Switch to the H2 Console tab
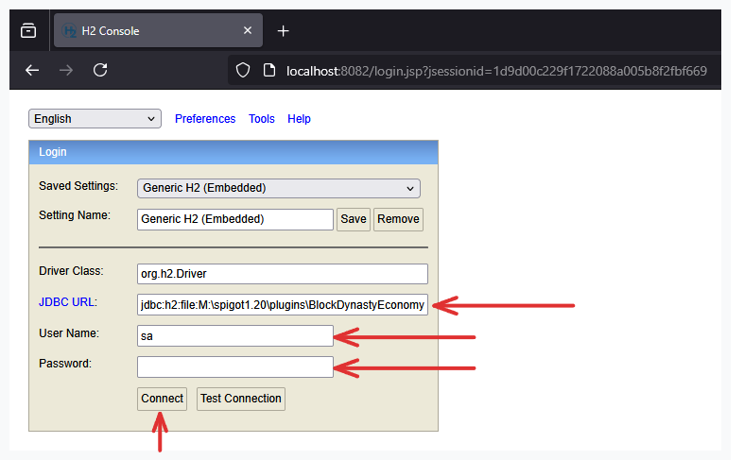Image resolution: width=744 pixels, height=460 pixels. (x=142, y=31)
